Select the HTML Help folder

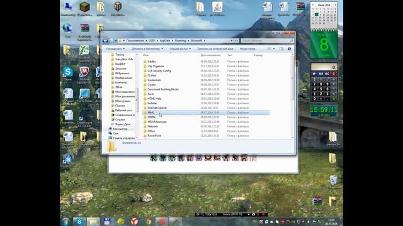(x=154, y=99)
